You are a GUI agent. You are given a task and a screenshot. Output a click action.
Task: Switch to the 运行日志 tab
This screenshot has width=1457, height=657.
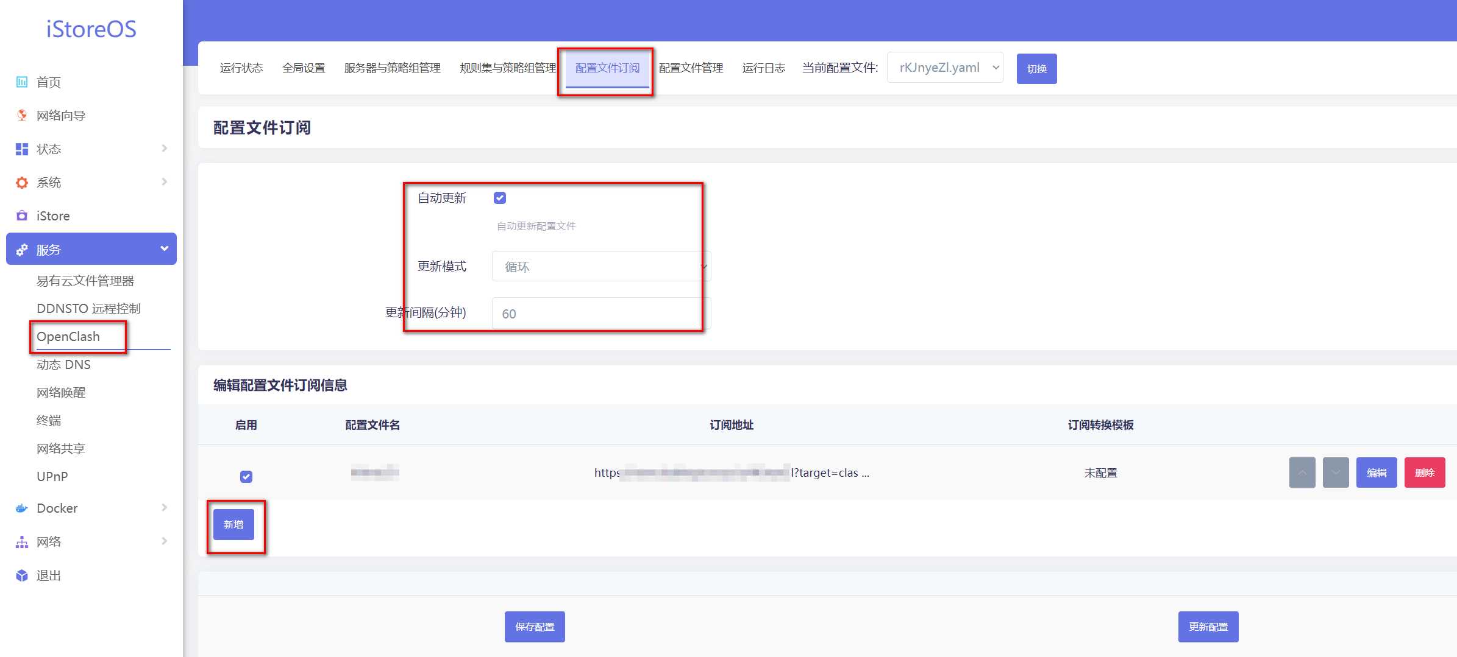click(763, 68)
